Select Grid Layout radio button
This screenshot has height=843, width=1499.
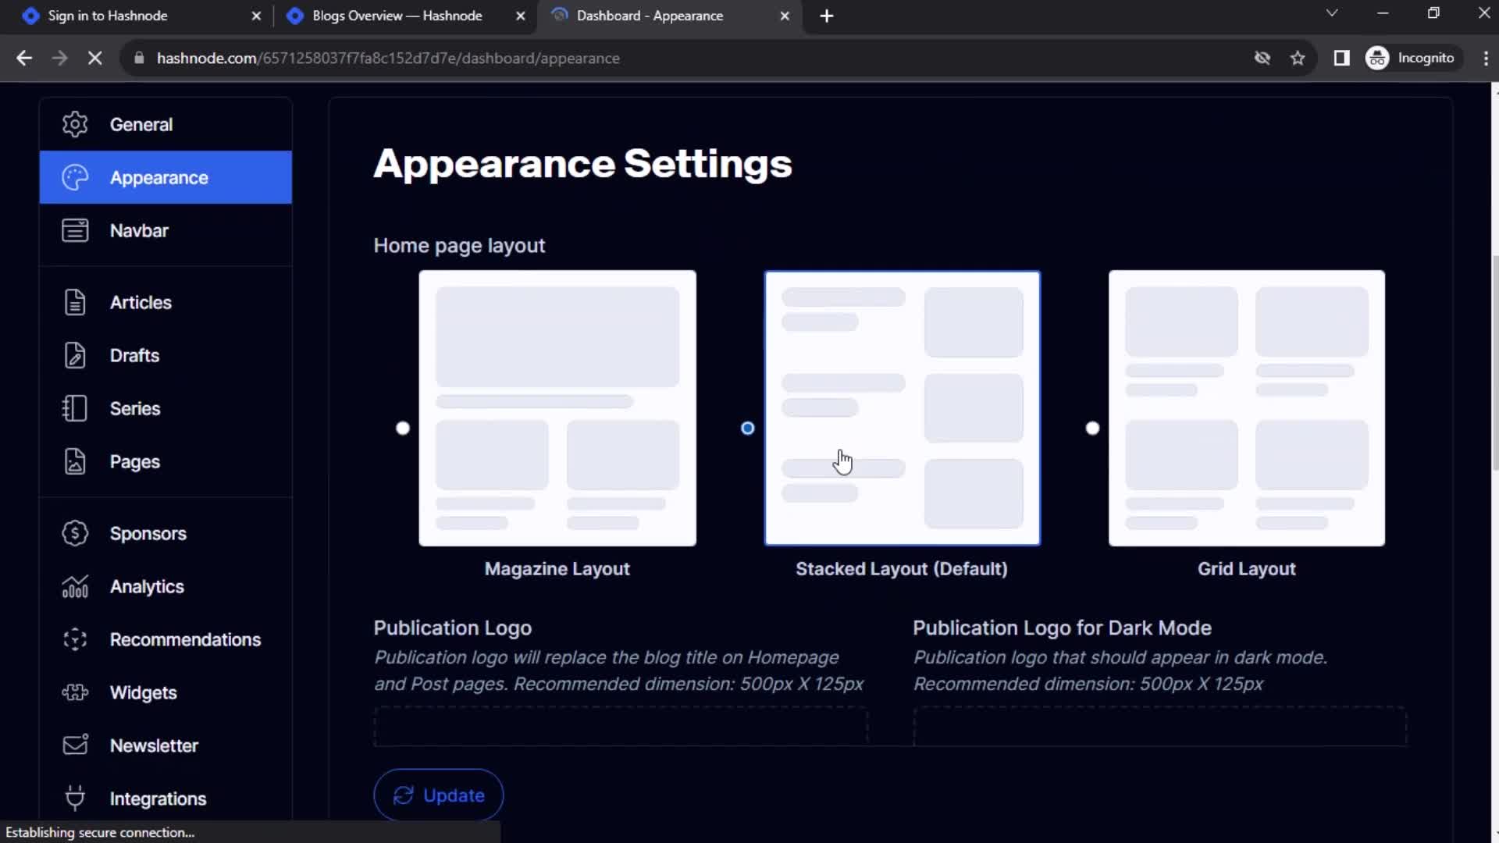coord(1091,429)
